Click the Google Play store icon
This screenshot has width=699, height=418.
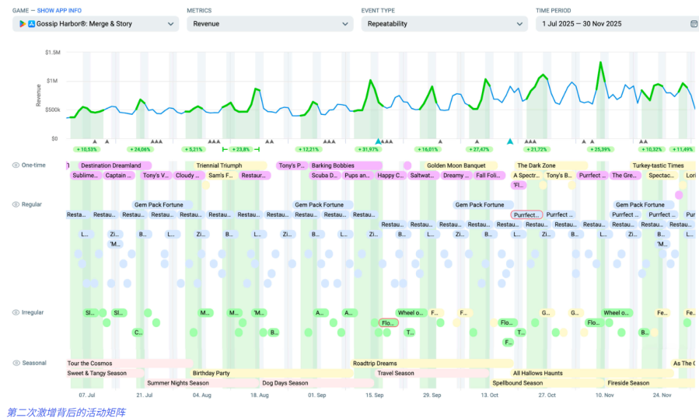[x=23, y=24]
